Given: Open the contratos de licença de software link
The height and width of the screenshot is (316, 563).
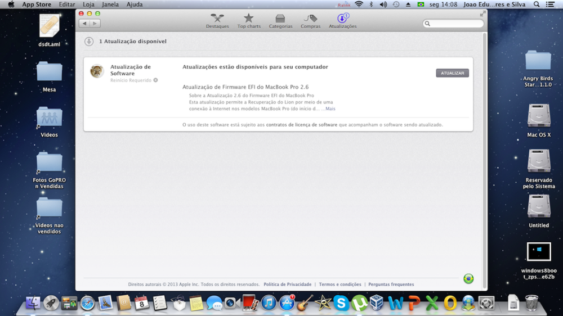Looking at the screenshot, I should [302, 125].
